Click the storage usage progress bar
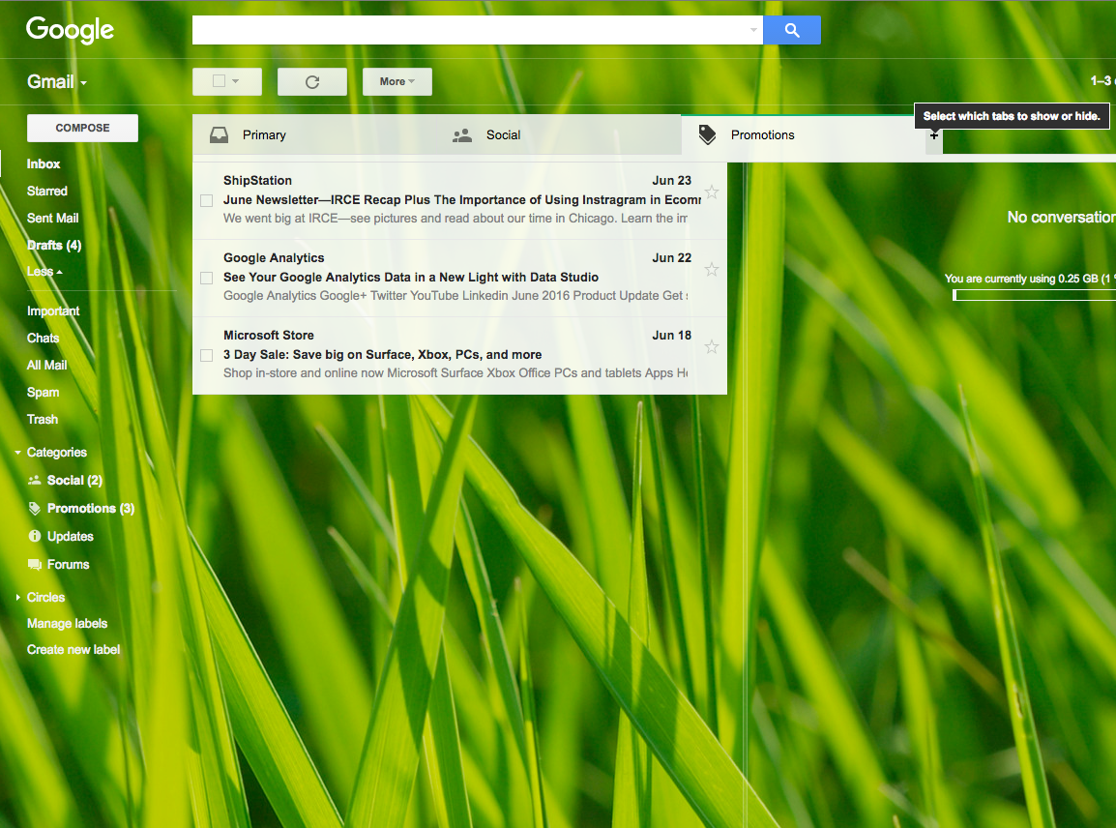Image resolution: width=1116 pixels, height=828 pixels. pyautogui.click(x=1033, y=295)
